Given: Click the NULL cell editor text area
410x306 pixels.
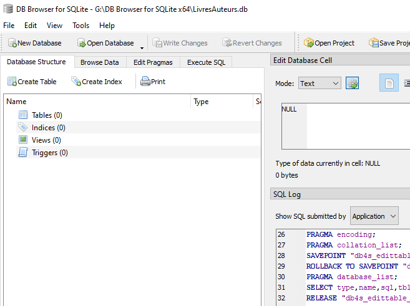Looking at the screenshot, I should 346,126.
